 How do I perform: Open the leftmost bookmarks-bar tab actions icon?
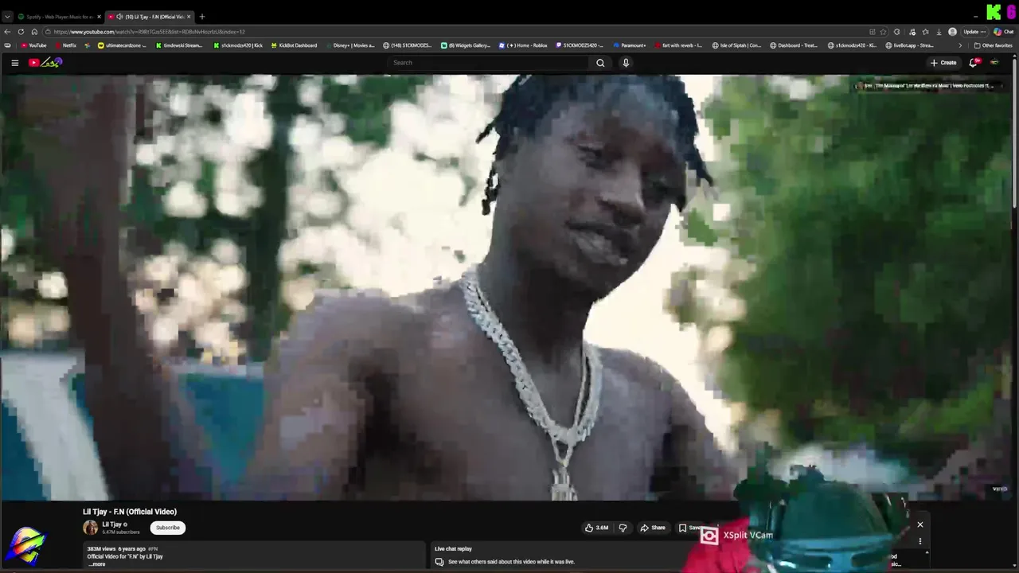pyautogui.click(x=7, y=45)
